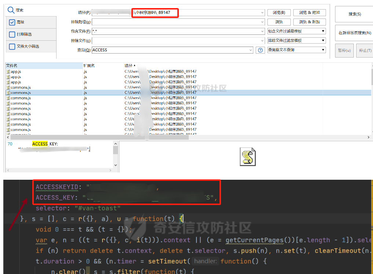Enable the 文件大小筛选 size filter checkbox

12,47
